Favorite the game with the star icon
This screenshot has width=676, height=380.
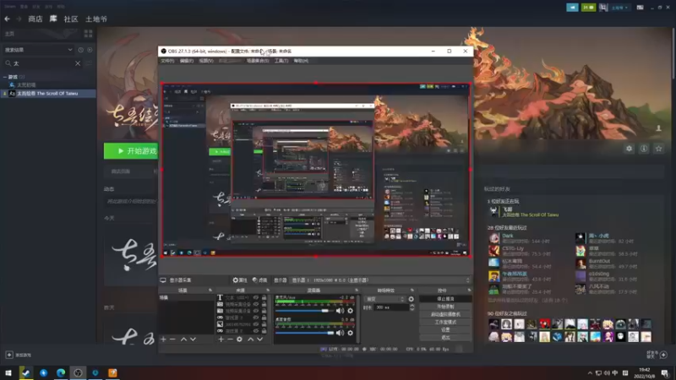click(658, 149)
